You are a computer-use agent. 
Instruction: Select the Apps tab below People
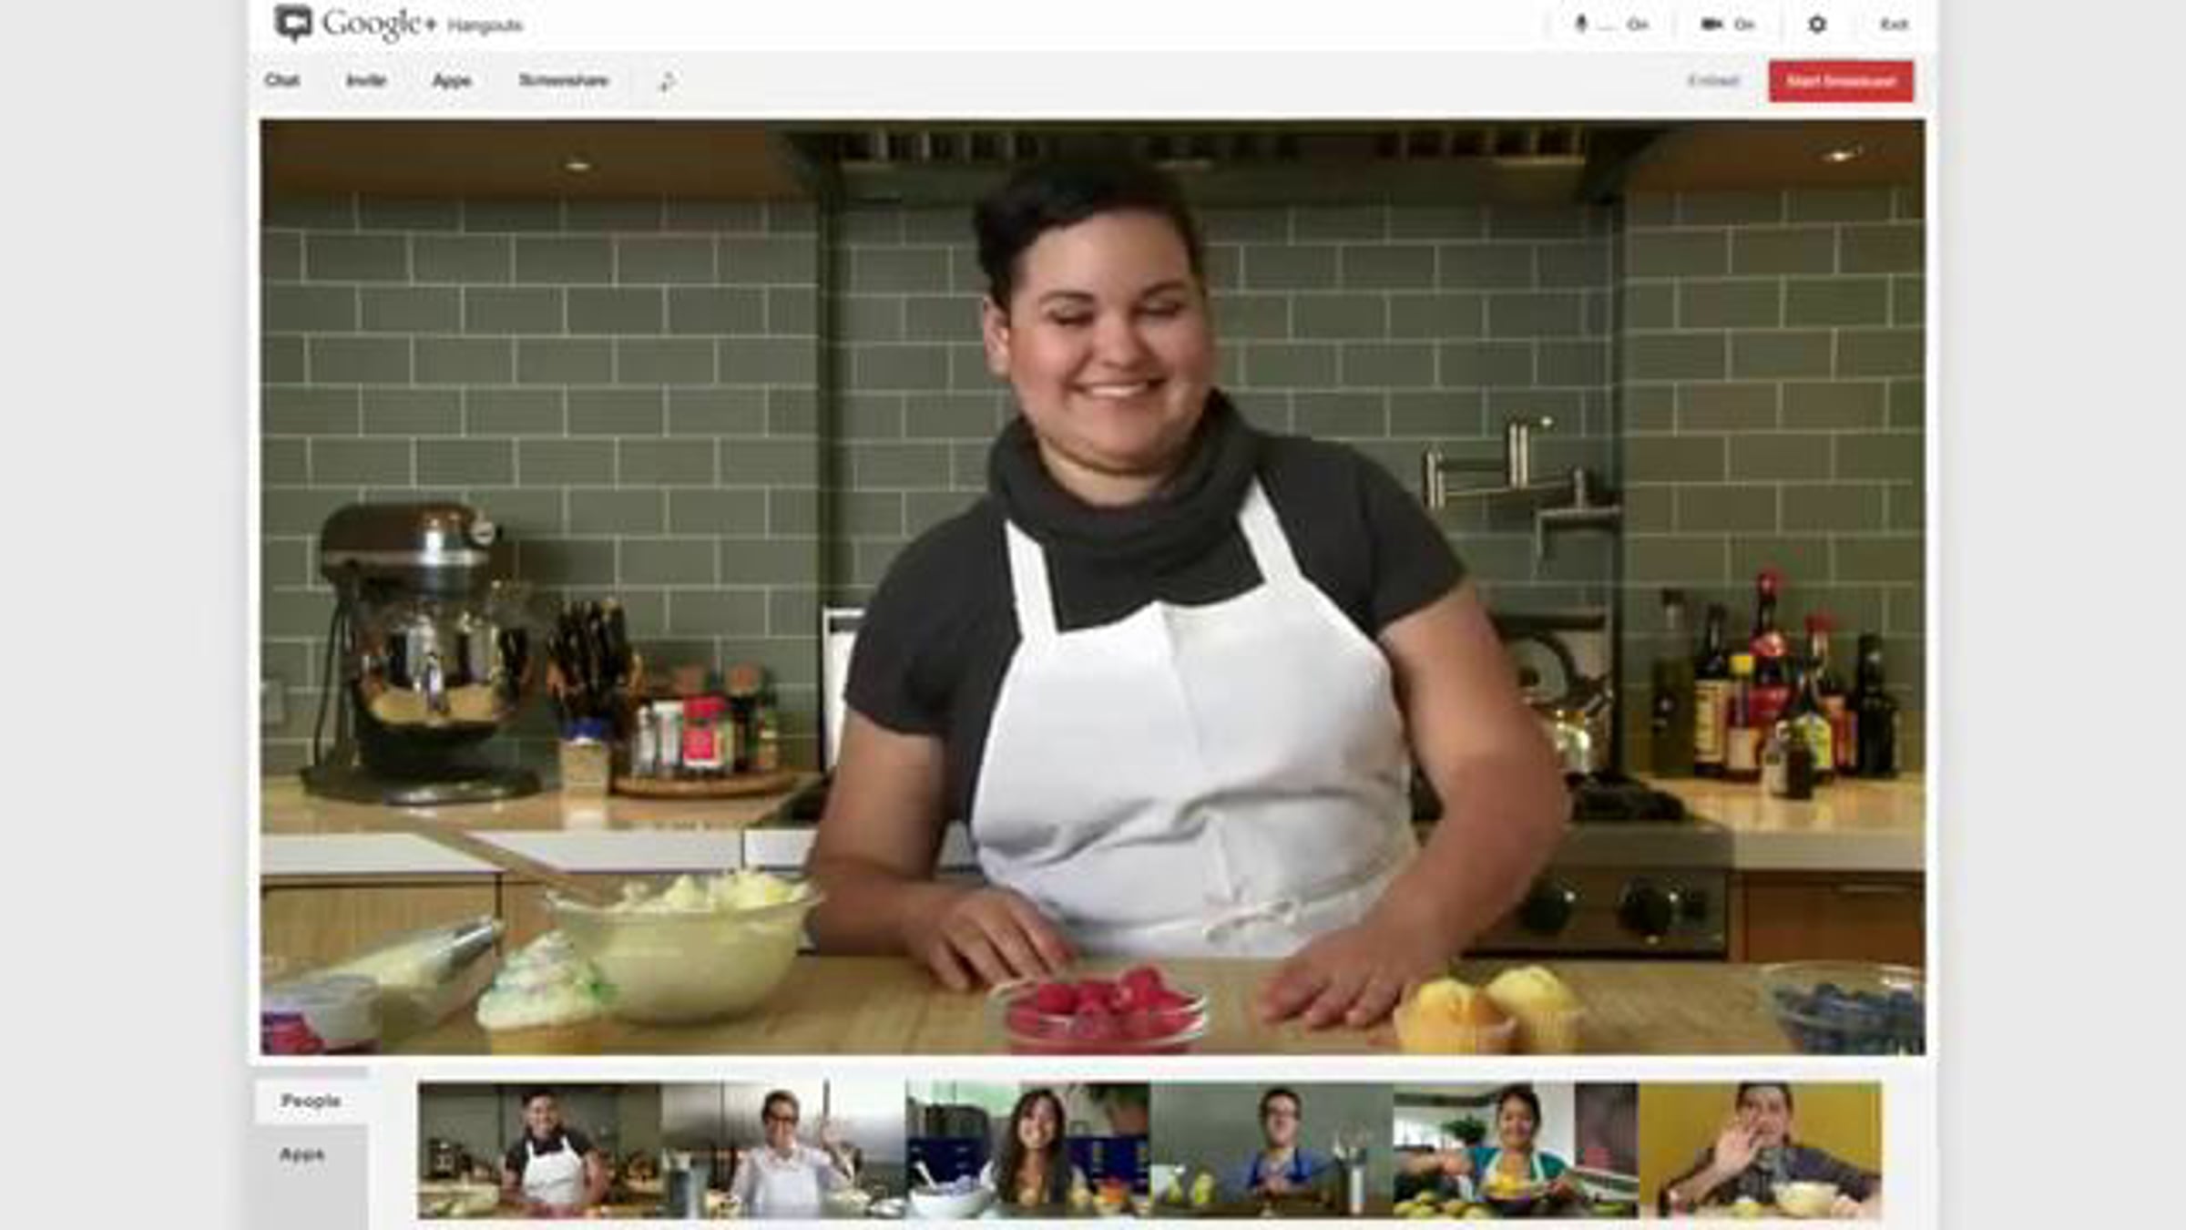coord(301,1154)
